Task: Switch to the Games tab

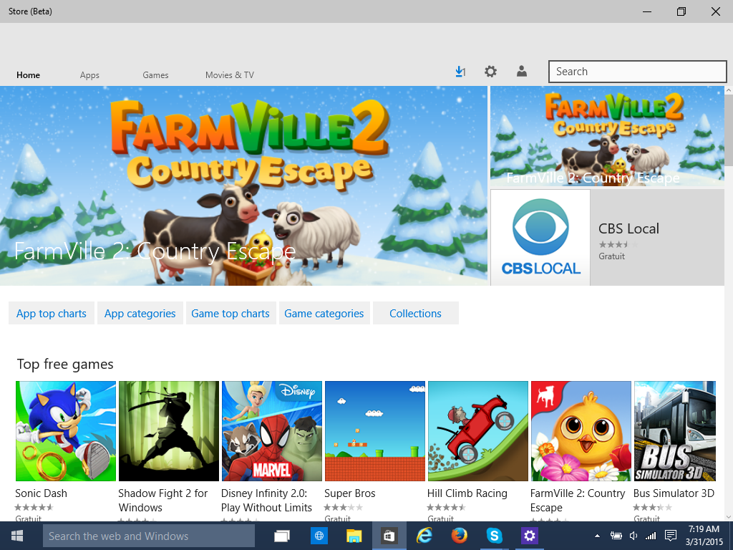Action: [155, 74]
